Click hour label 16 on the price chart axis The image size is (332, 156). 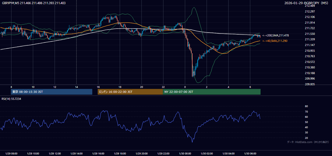pyautogui.click(x=98, y=87)
